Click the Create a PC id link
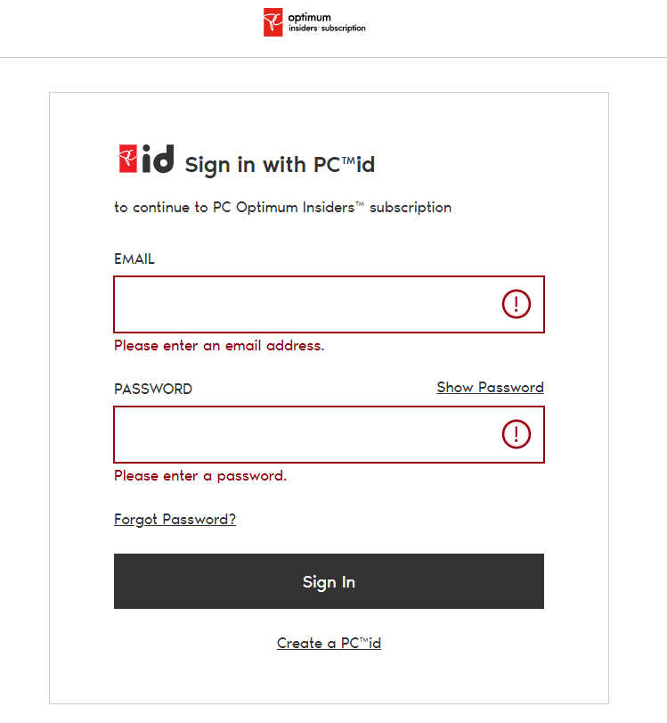667x723 pixels. [329, 642]
